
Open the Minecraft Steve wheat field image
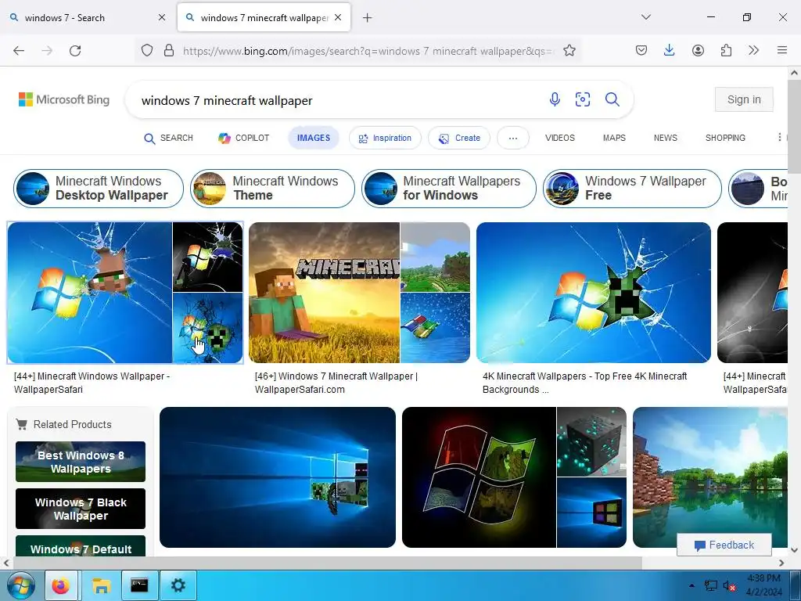tap(324, 293)
